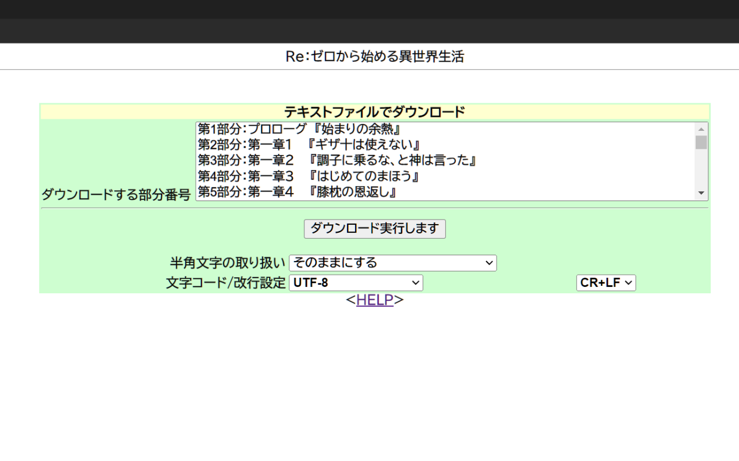The width and height of the screenshot is (739, 461).
Task: Click the chapter list scrollbar thumb
Action: pyautogui.click(x=701, y=142)
